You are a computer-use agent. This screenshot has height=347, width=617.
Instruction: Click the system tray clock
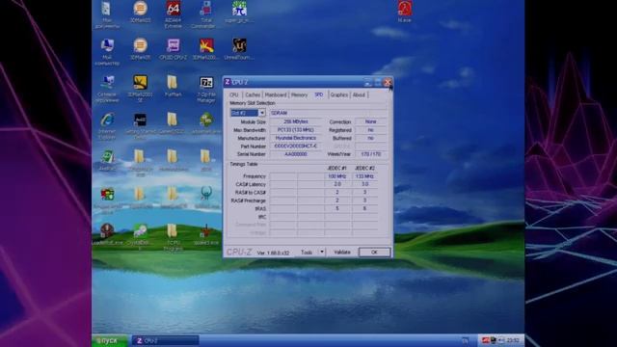click(x=513, y=340)
